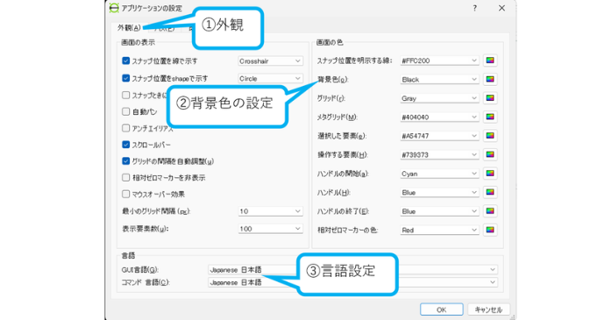Toggle グリッドの間隔を自動調整 checkbox
Viewport: 612px width, 320px height.
tap(125, 161)
